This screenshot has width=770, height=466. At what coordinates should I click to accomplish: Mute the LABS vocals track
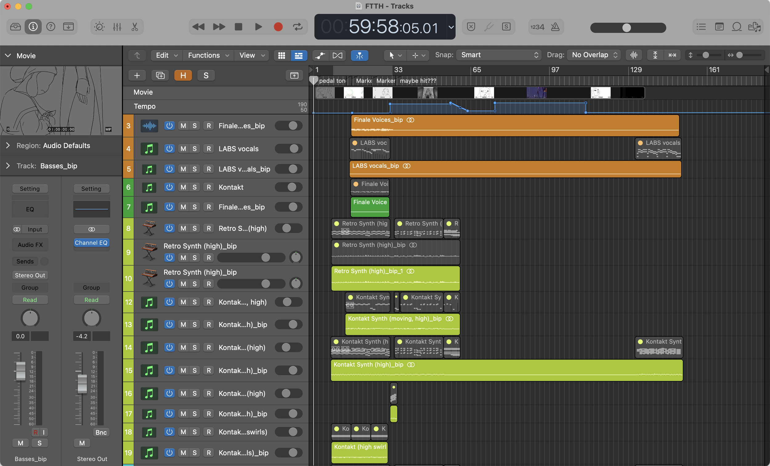tap(183, 149)
